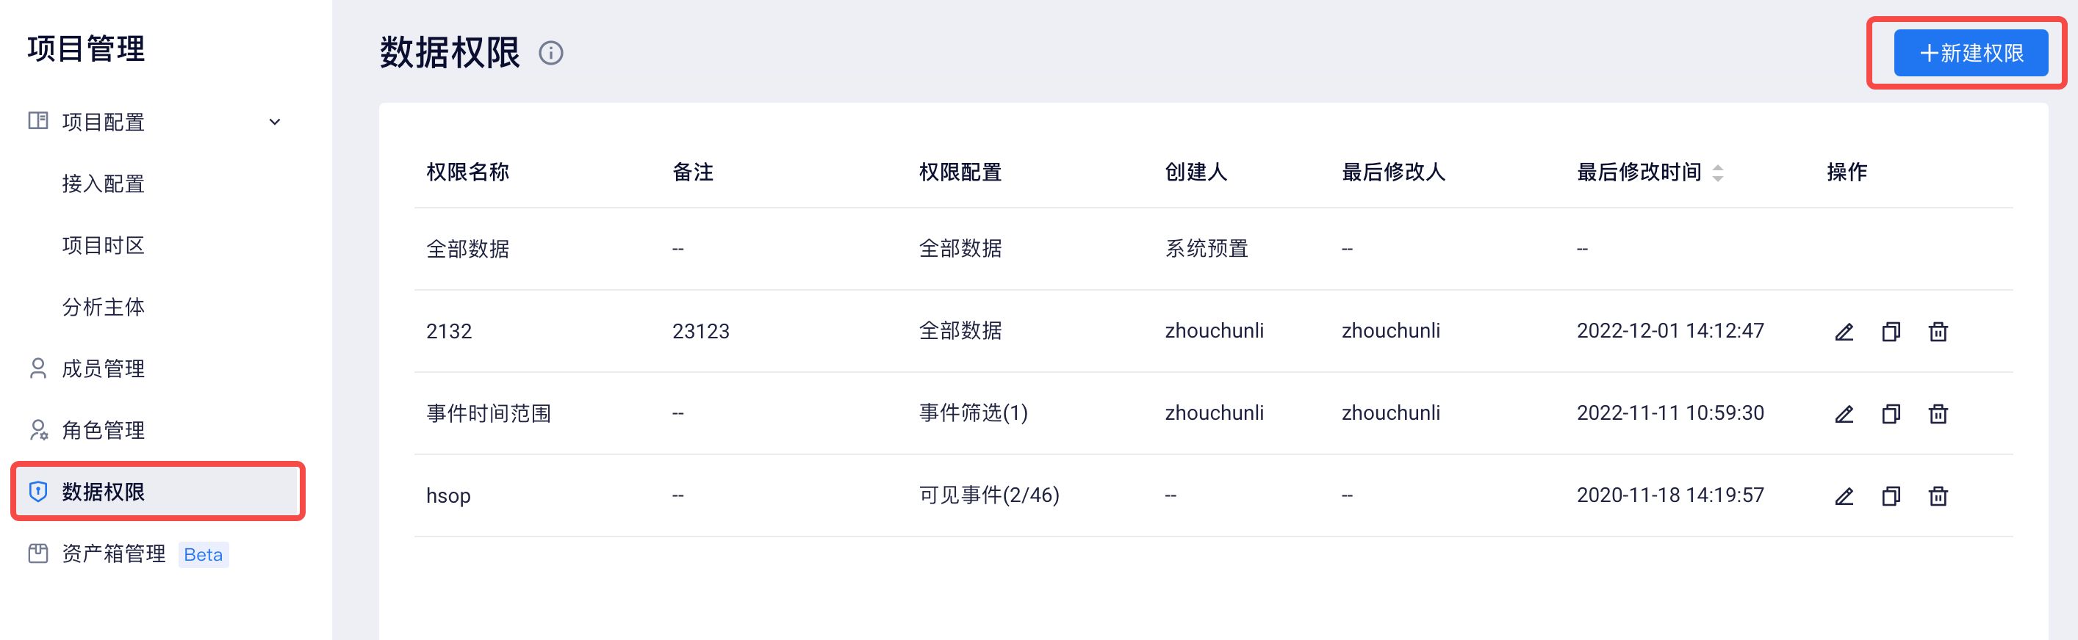
Task: Edit the hsop permission
Action: click(x=1844, y=495)
